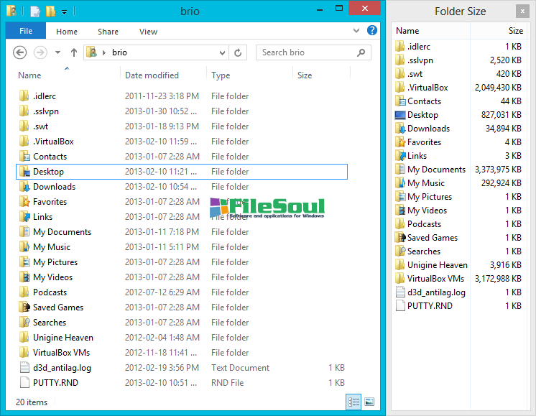536x416 pixels.
Task: Switch to large icons view in status bar
Action: click(x=369, y=402)
